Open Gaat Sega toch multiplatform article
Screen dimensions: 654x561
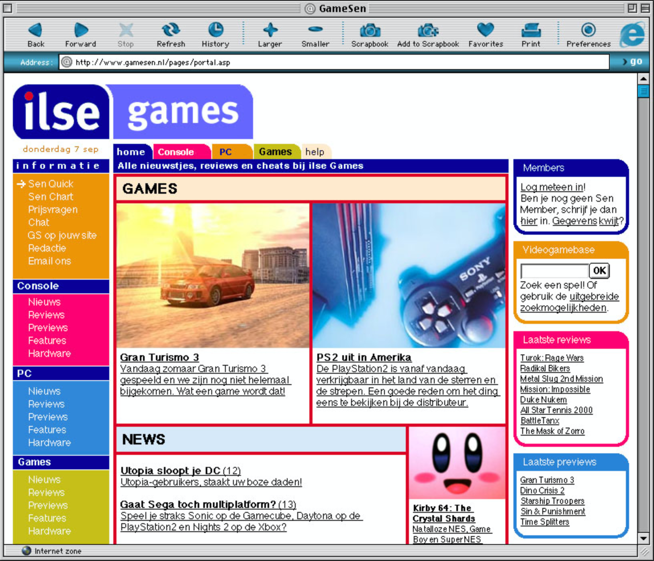click(x=208, y=504)
